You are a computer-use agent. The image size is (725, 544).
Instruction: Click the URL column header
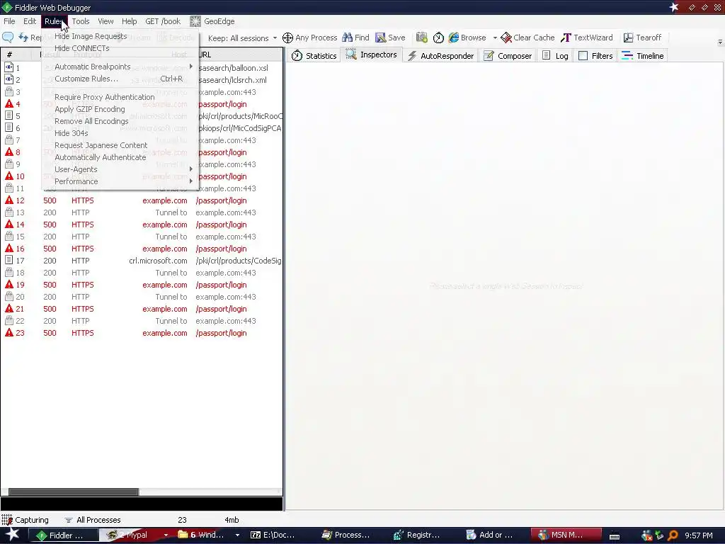click(239, 55)
